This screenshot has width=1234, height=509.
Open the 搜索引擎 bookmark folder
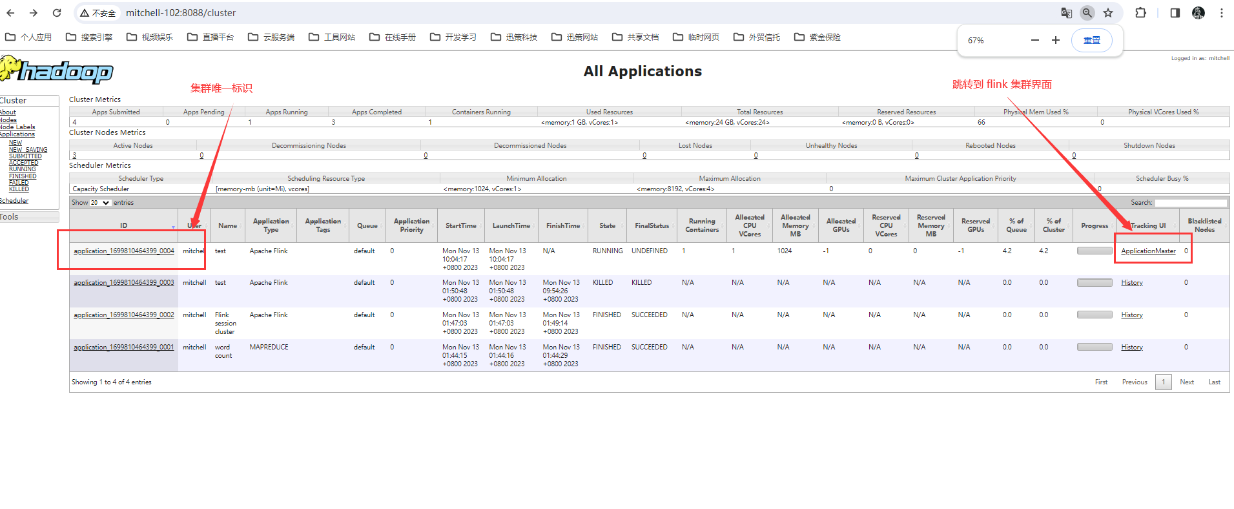pos(89,37)
